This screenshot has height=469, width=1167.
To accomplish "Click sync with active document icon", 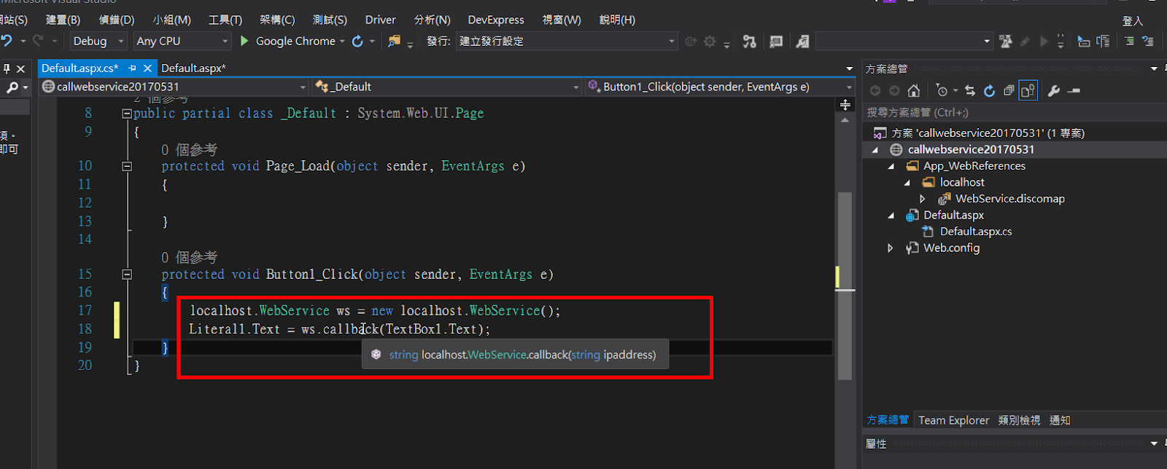I will [970, 91].
